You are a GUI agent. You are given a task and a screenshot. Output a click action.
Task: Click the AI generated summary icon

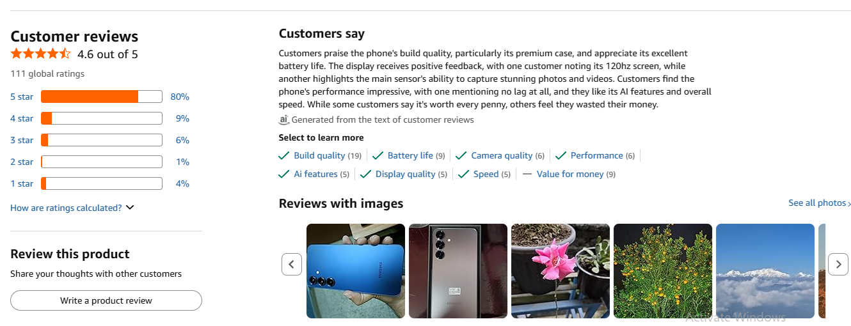tap(284, 120)
